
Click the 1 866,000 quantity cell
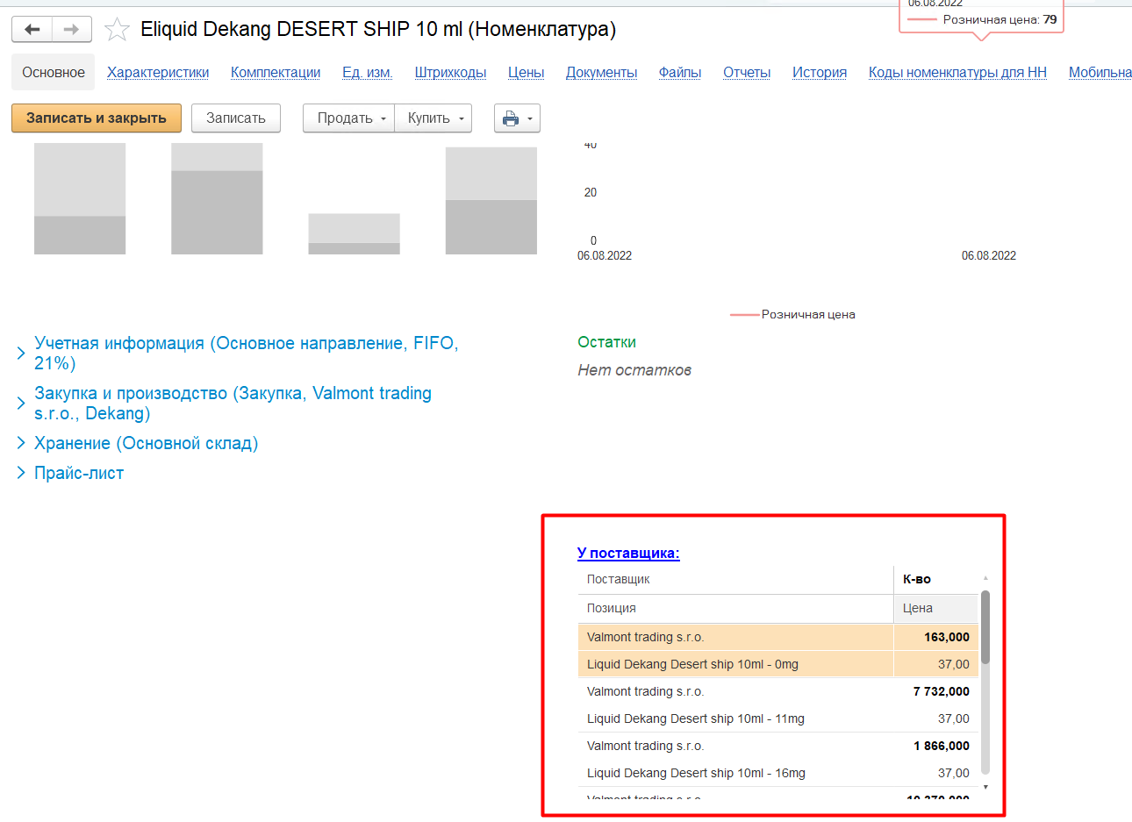click(935, 746)
